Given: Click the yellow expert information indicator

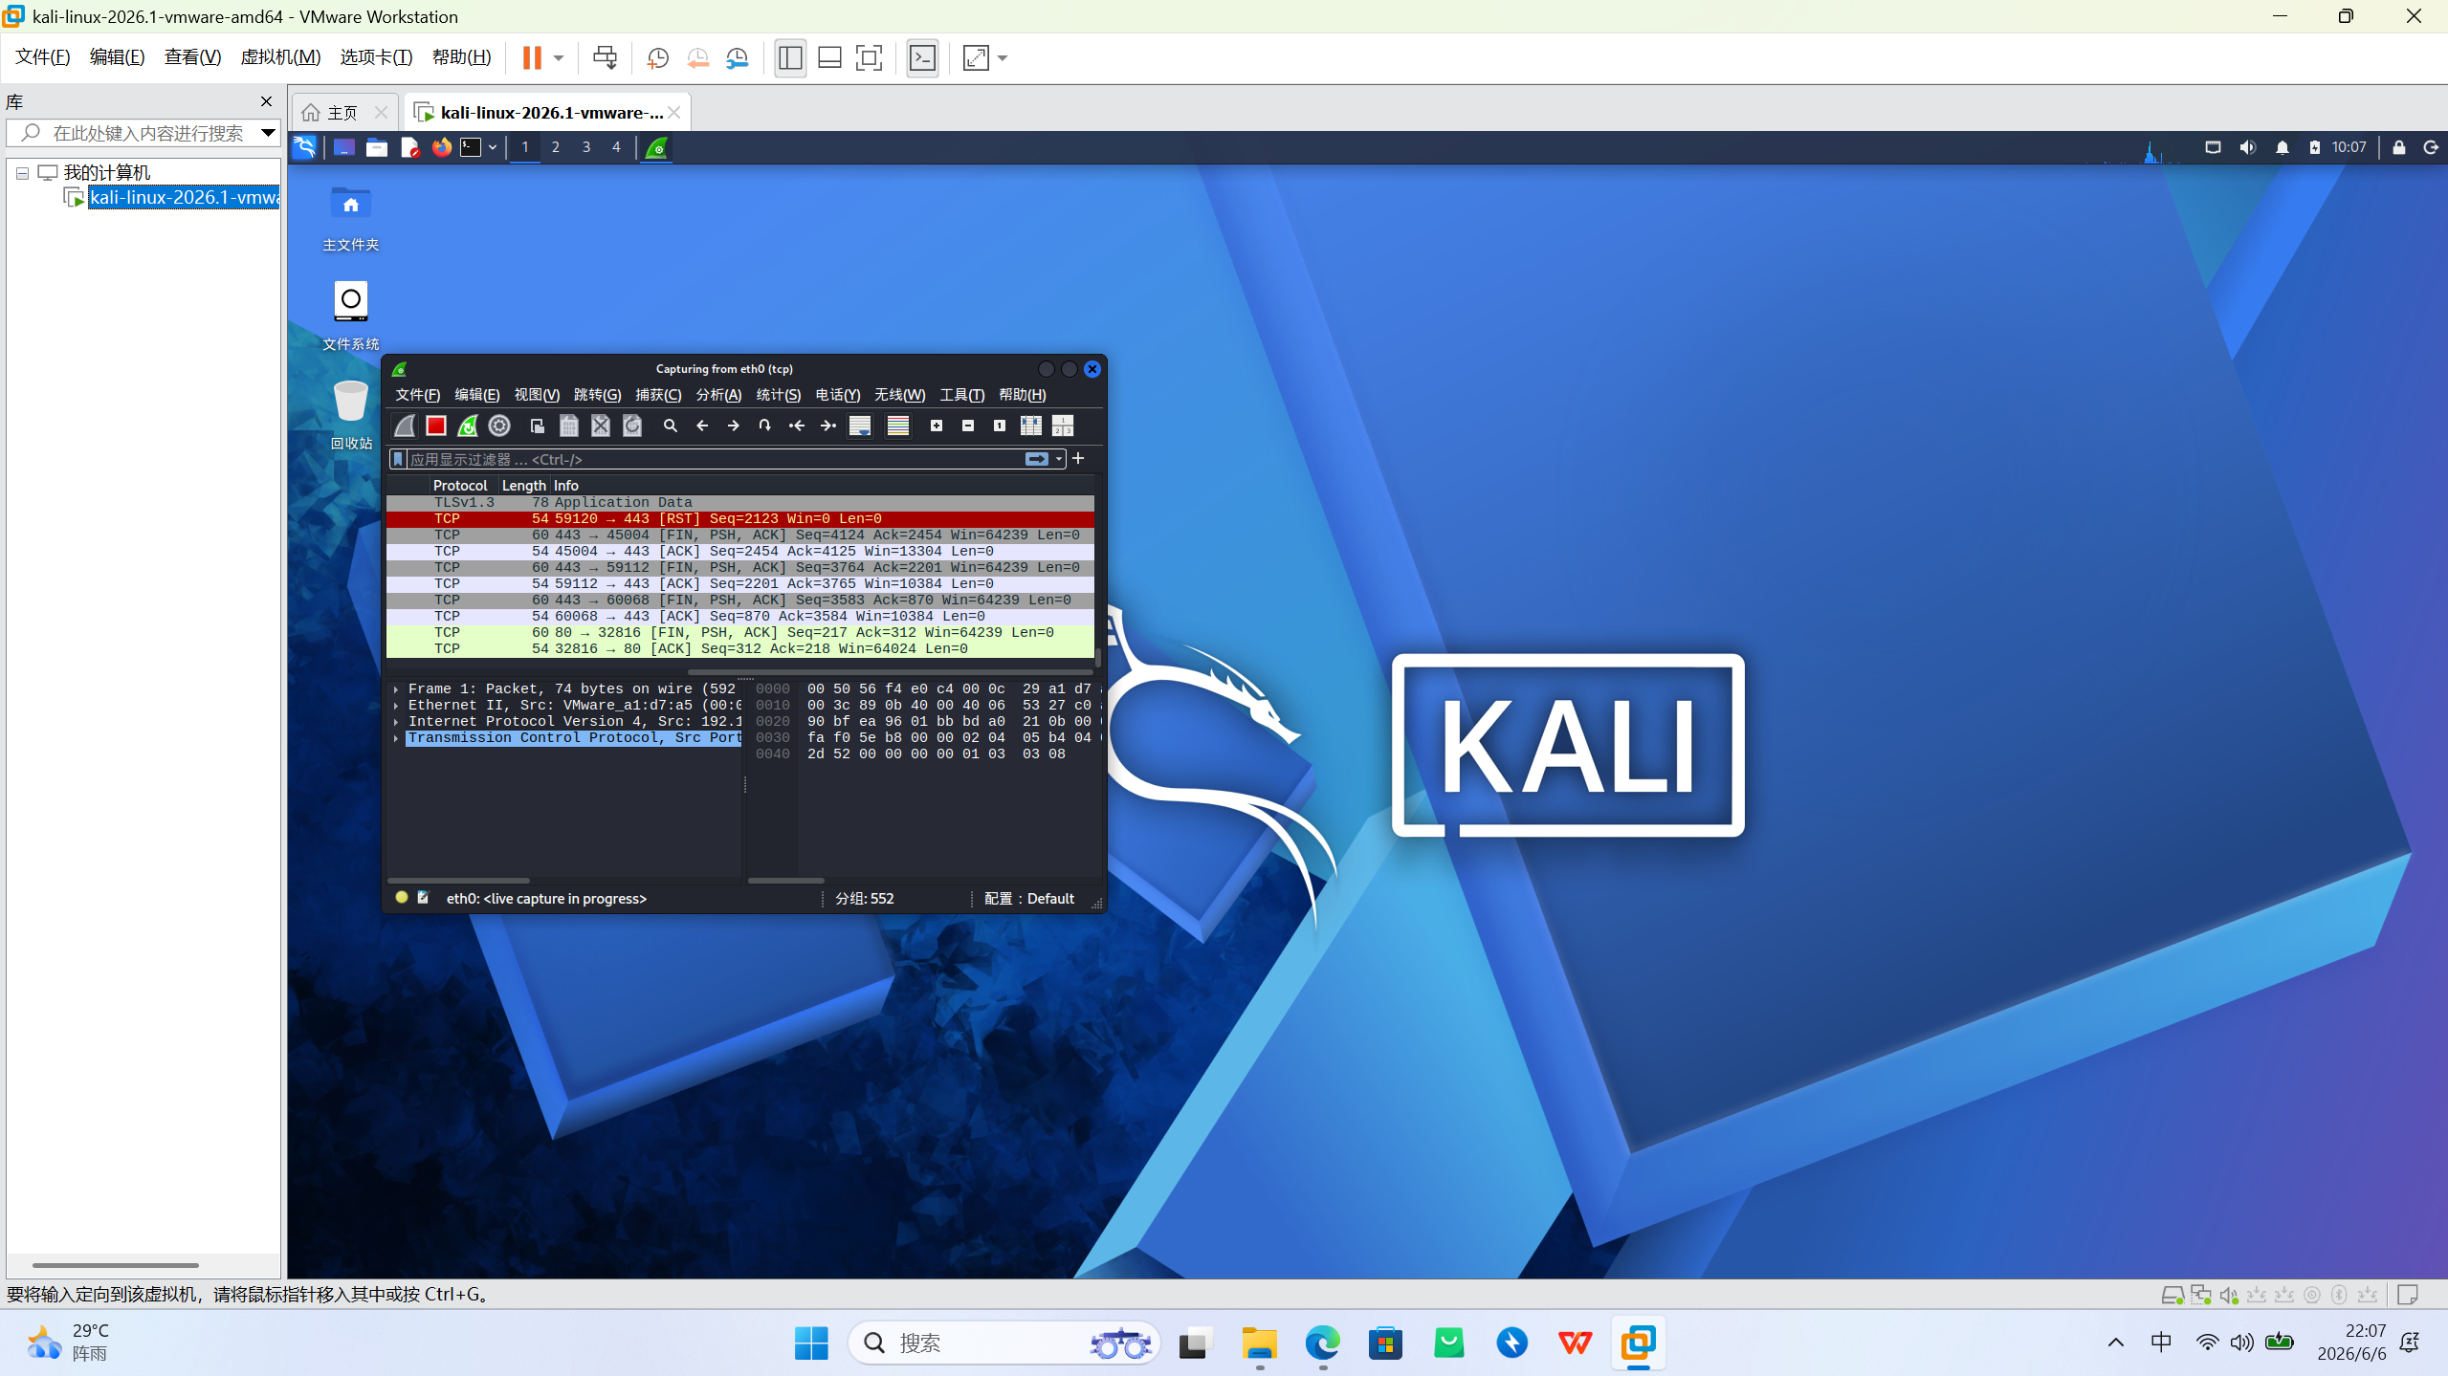Looking at the screenshot, I should tap(402, 898).
